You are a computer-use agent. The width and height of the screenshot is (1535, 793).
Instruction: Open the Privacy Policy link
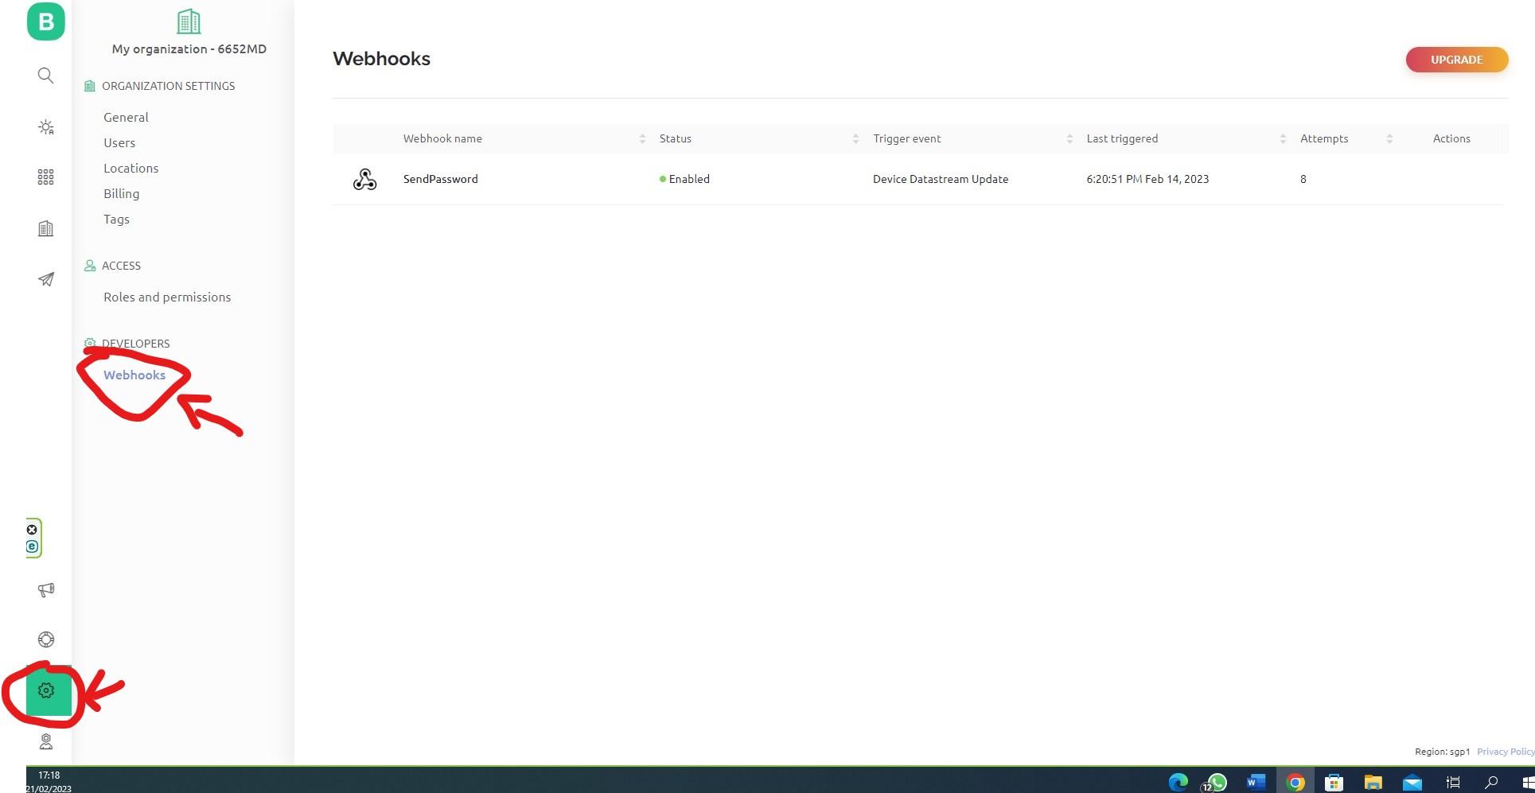tap(1506, 752)
